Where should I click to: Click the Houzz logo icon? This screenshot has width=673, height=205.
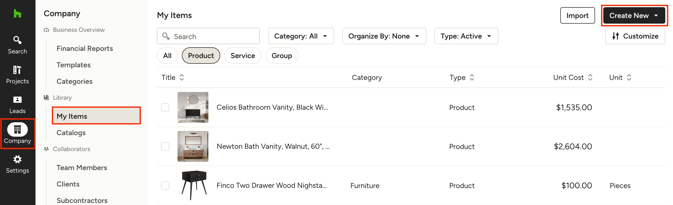click(17, 13)
